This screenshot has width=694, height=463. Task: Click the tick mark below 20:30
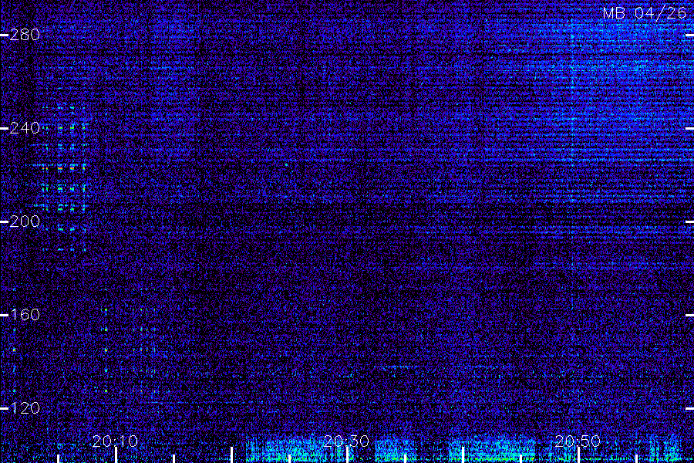click(x=348, y=455)
